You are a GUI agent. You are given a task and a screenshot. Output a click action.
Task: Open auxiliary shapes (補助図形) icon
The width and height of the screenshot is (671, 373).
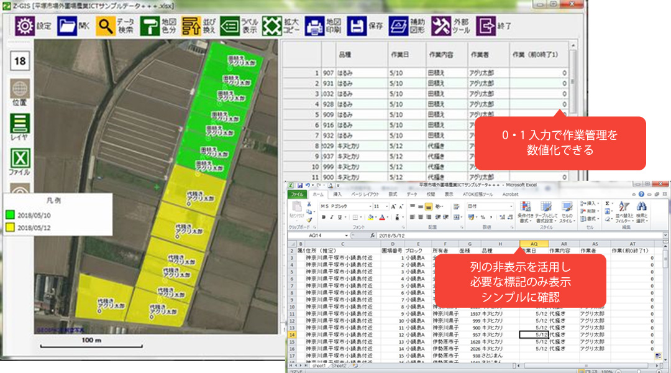398,26
